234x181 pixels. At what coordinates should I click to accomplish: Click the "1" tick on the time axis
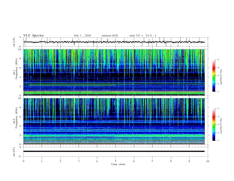(x=42, y=161)
